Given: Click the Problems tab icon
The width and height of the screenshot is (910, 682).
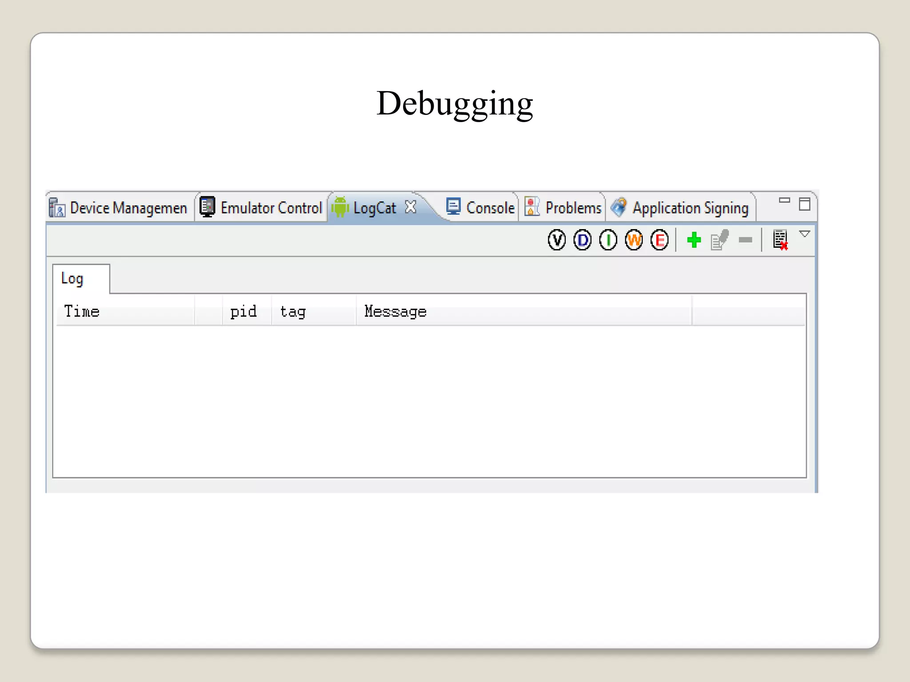Looking at the screenshot, I should (x=532, y=206).
